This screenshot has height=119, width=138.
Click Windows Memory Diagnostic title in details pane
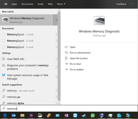pos(99,31)
